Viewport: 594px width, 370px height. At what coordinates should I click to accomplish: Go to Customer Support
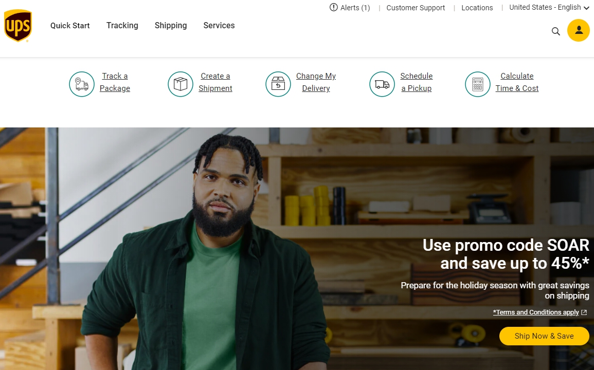[416, 8]
